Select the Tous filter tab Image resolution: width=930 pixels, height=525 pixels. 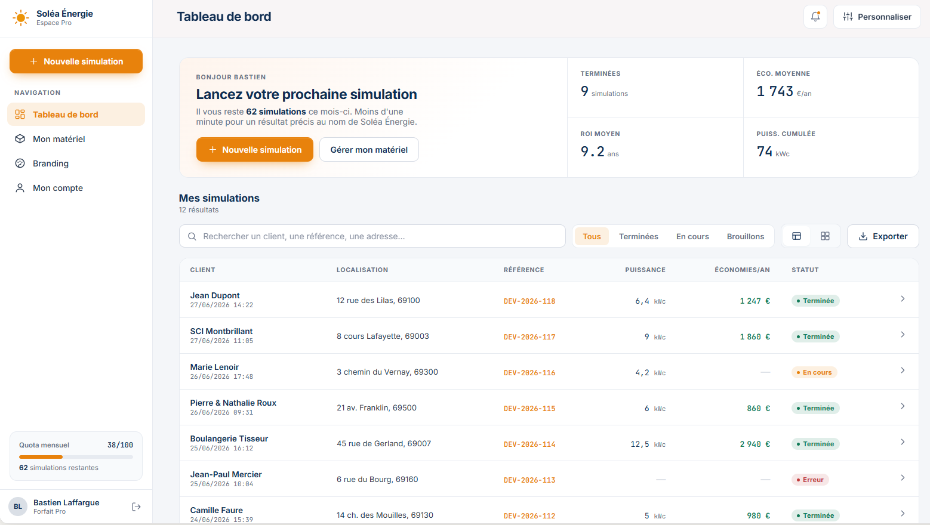coord(592,236)
